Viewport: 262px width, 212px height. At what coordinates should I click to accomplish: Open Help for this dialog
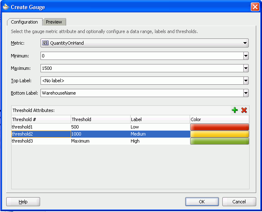click(x=23, y=202)
